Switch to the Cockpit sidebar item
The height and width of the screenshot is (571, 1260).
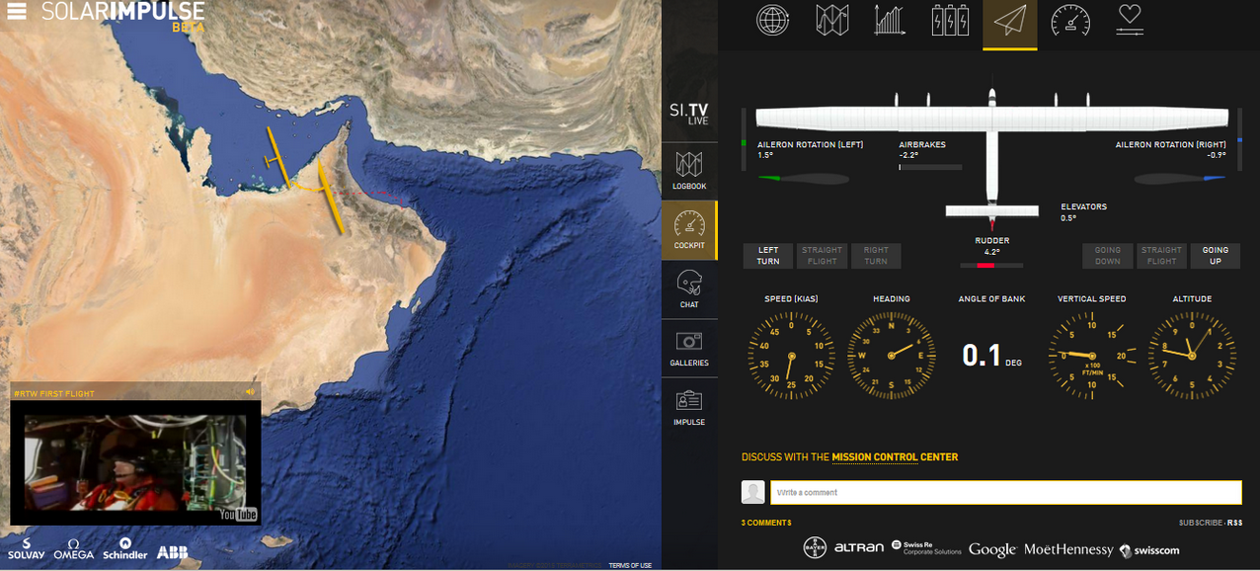click(689, 229)
